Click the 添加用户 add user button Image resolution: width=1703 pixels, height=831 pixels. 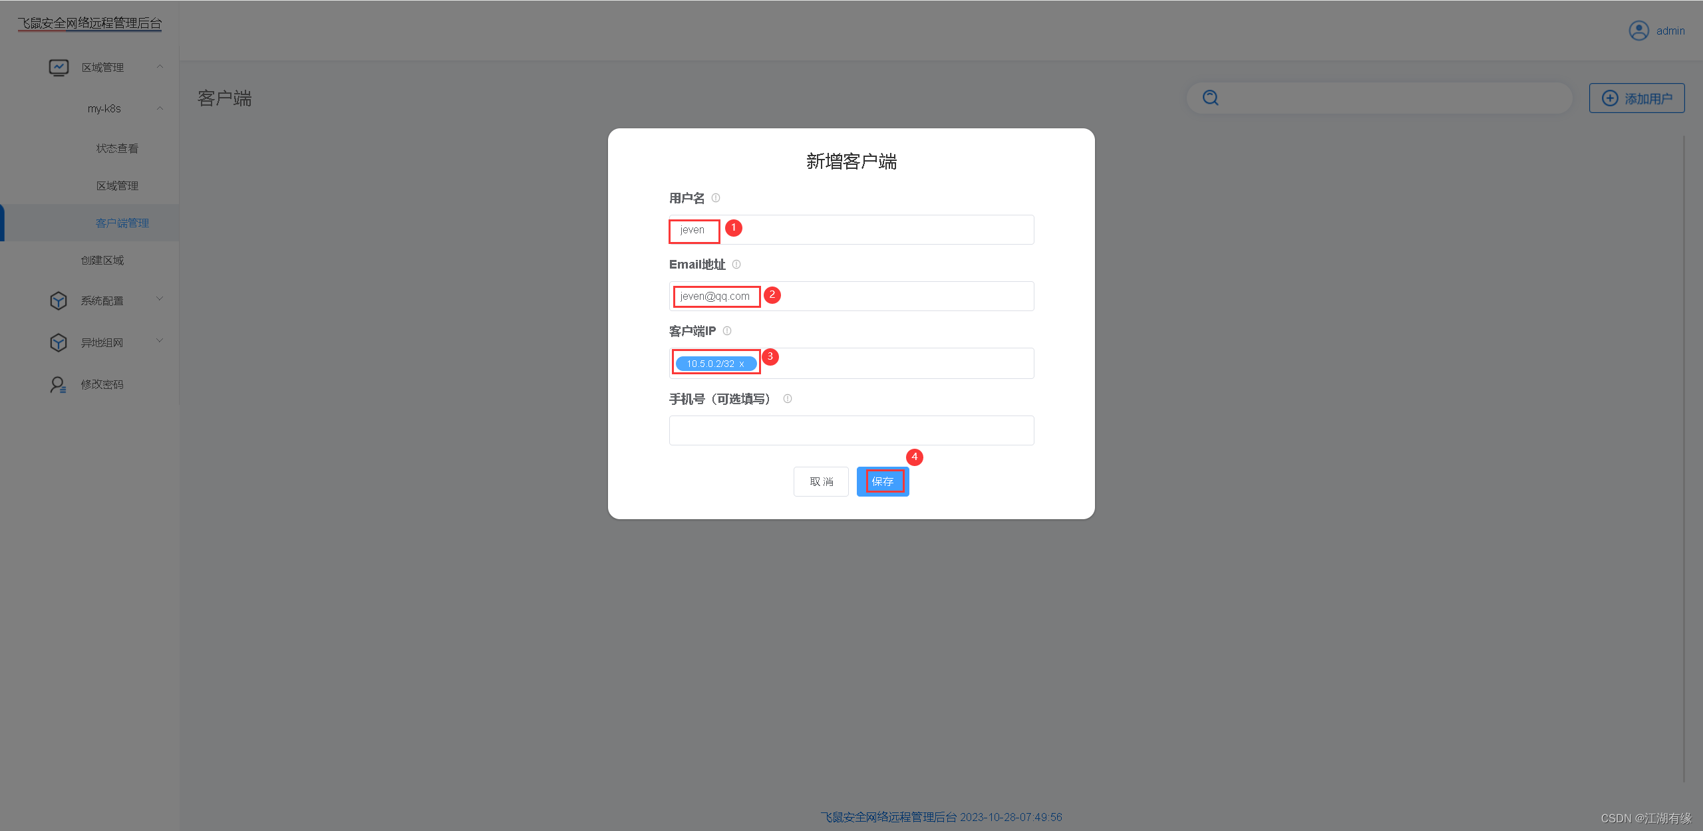pos(1637,98)
